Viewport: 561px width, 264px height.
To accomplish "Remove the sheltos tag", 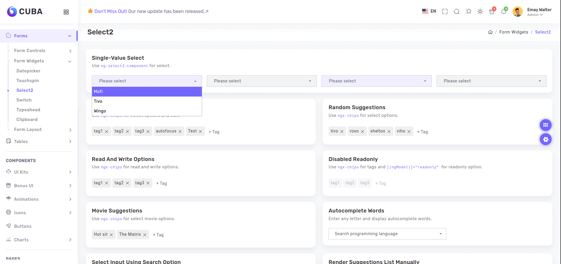I will (389, 132).
